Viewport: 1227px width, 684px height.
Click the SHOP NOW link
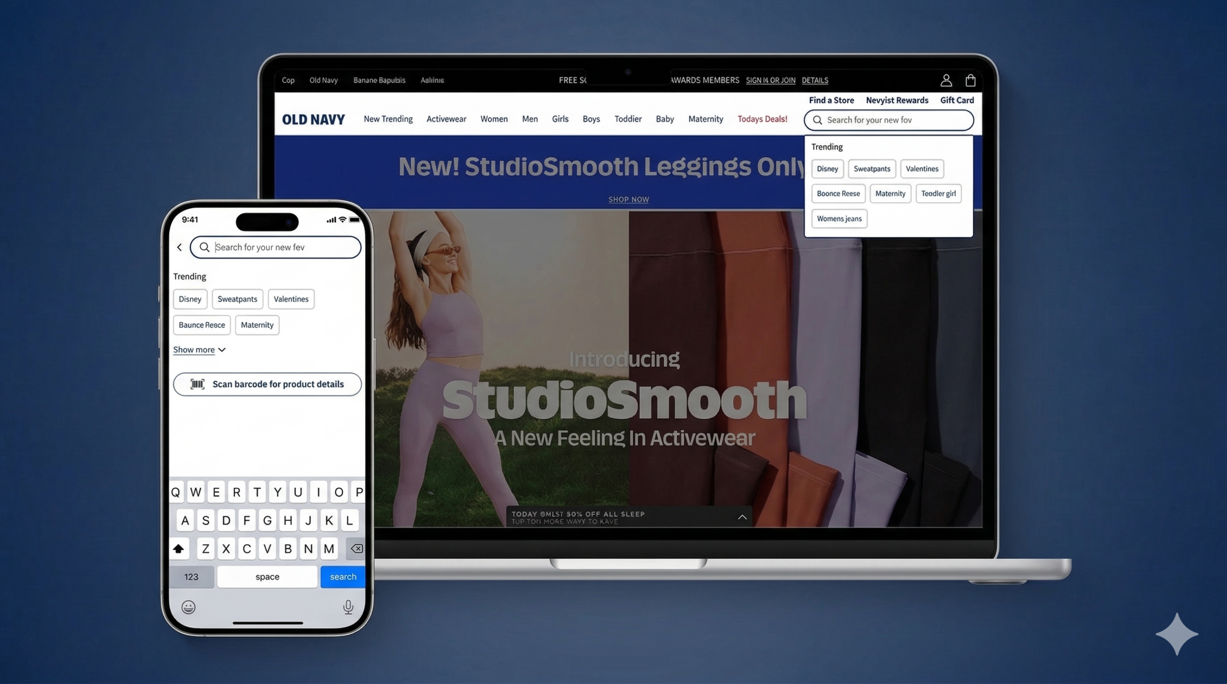628,199
